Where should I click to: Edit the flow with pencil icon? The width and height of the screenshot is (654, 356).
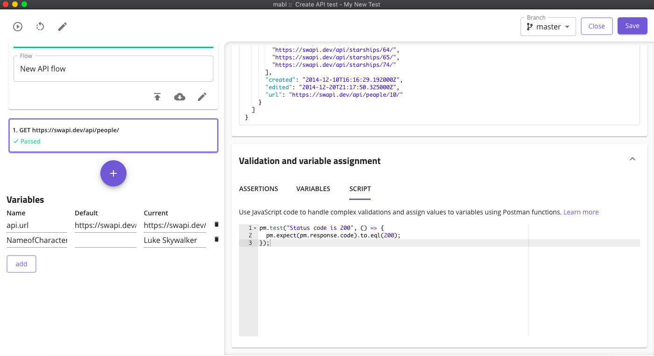tap(202, 97)
